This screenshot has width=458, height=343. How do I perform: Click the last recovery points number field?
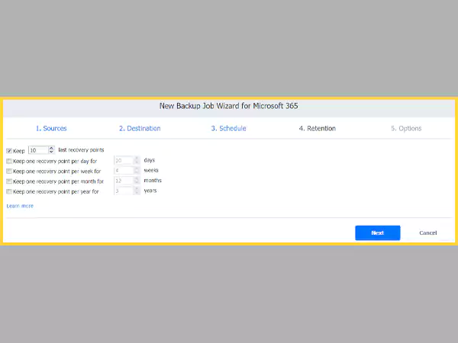pyautogui.click(x=38, y=150)
